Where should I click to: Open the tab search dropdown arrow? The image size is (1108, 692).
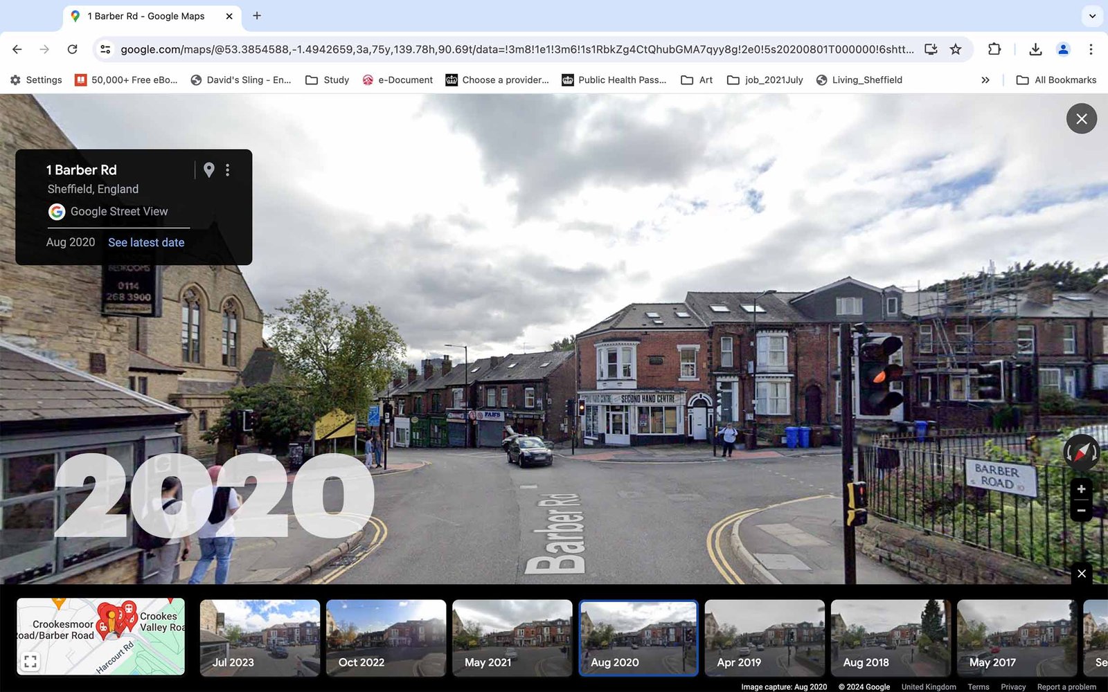1092,15
